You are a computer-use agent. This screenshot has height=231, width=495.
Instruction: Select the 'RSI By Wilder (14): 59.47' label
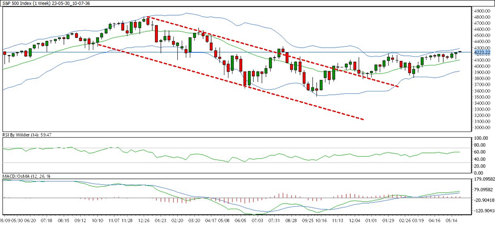(26, 135)
